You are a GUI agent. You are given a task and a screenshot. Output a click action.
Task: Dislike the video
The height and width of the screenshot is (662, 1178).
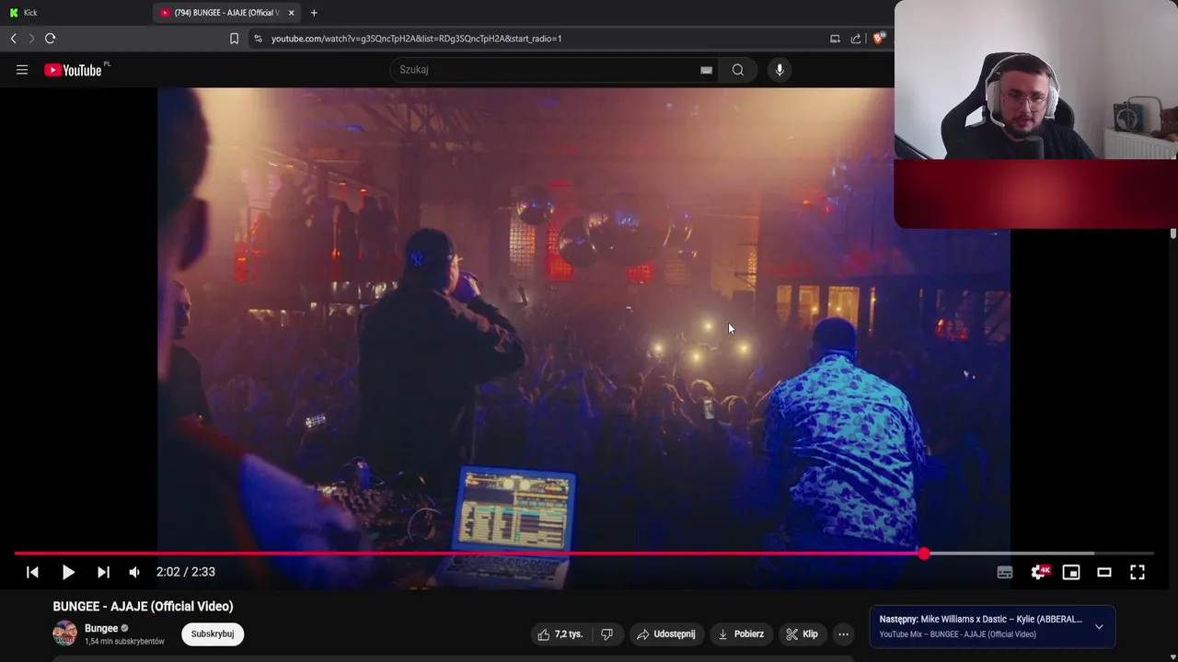[607, 634]
